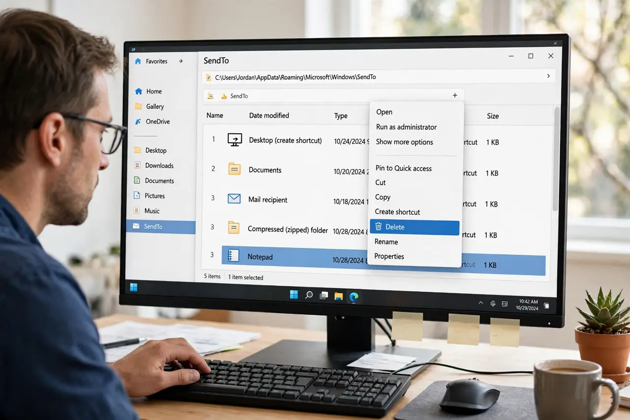Screen dimensions: 630x420
Task: Click the Home icon in sidebar
Action: tap(138, 91)
